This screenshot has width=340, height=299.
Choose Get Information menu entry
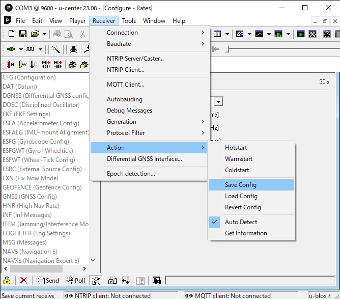pyautogui.click(x=251, y=233)
